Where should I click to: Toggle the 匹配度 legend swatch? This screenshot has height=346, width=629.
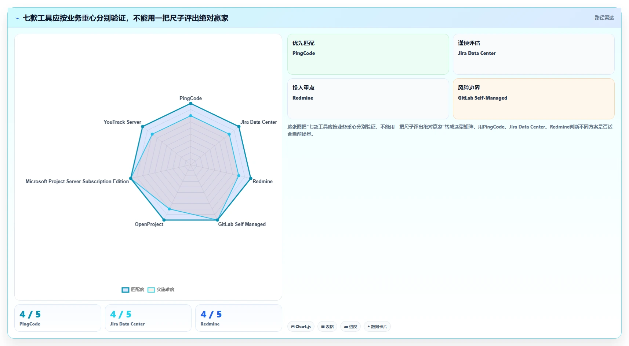(126, 290)
